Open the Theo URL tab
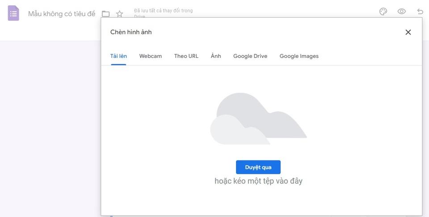 click(186, 56)
